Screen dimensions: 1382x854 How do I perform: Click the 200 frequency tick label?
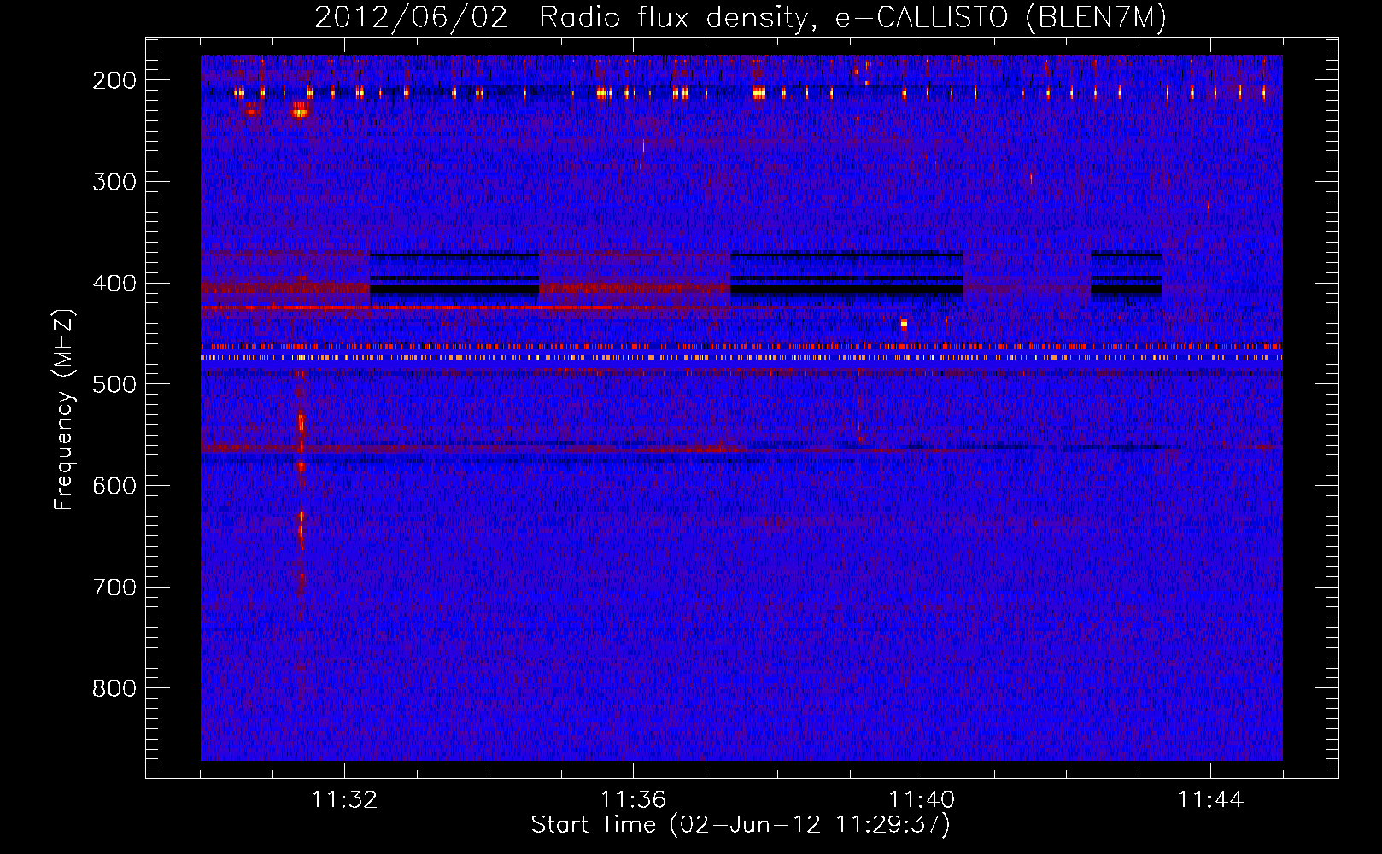click(114, 80)
